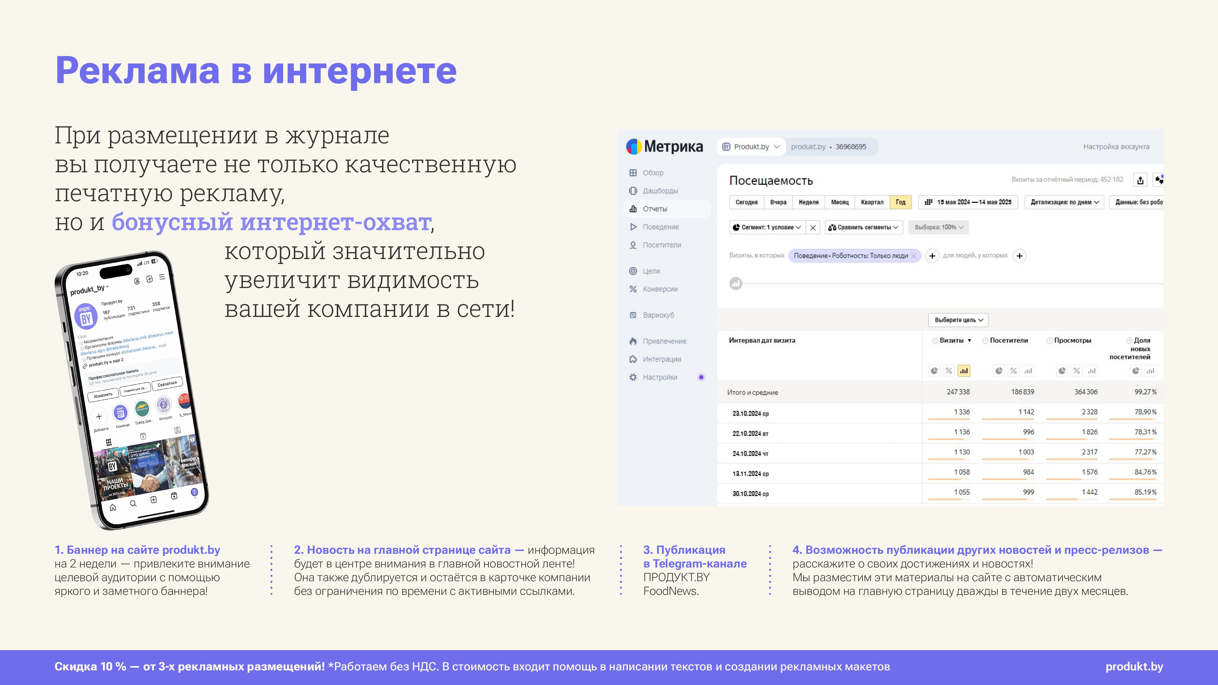Select the 23.10.2024 ср table row

coord(940,413)
